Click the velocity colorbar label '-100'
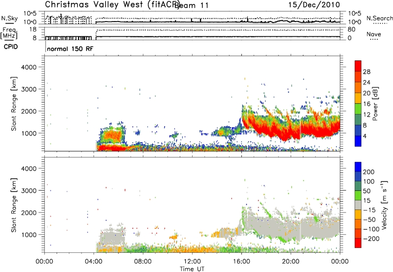The height and width of the screenshot is (272, 393). 371,229
